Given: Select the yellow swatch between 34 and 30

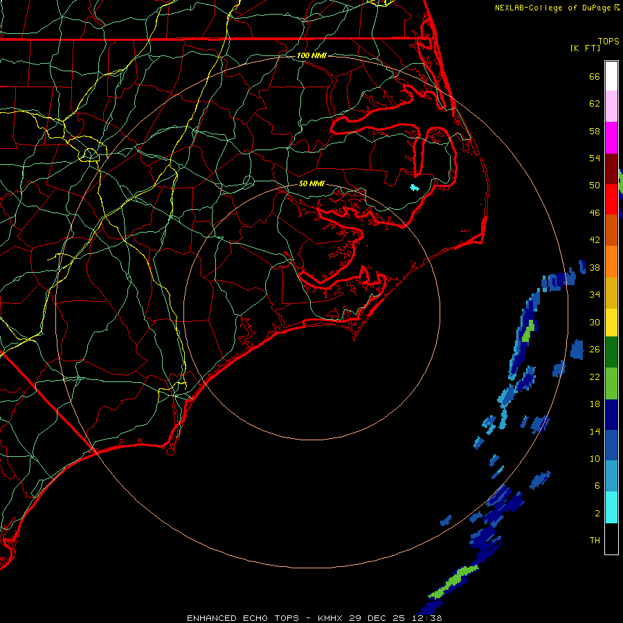Looking at the screenshot, I should click(611, 323).
